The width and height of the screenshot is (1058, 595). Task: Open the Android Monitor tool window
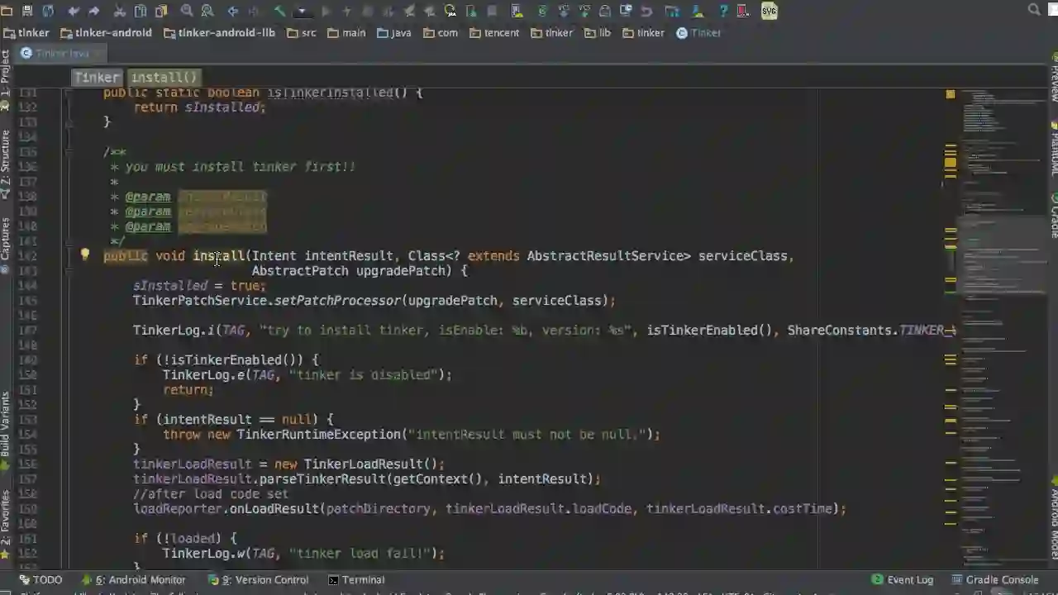click(133, 579)
